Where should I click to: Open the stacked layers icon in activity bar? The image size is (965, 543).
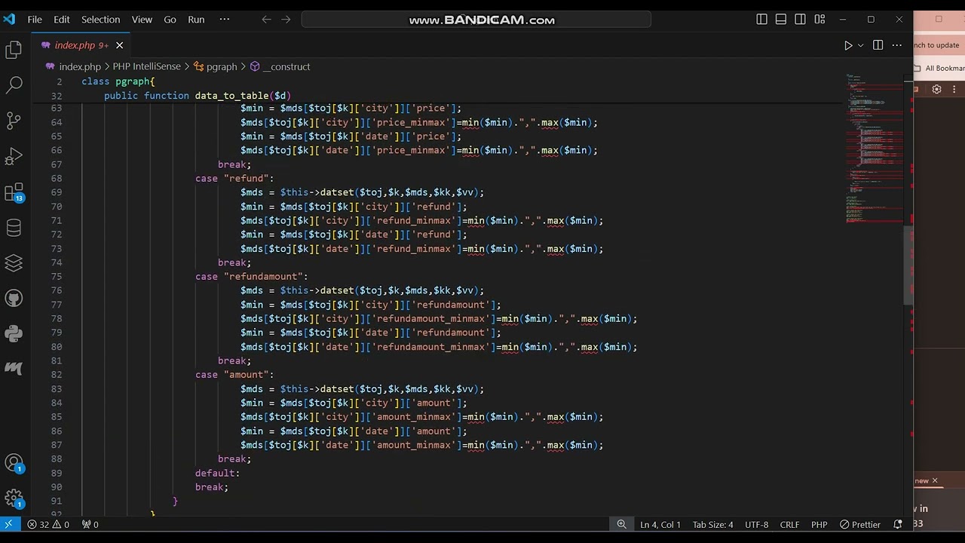coord(14,262)
